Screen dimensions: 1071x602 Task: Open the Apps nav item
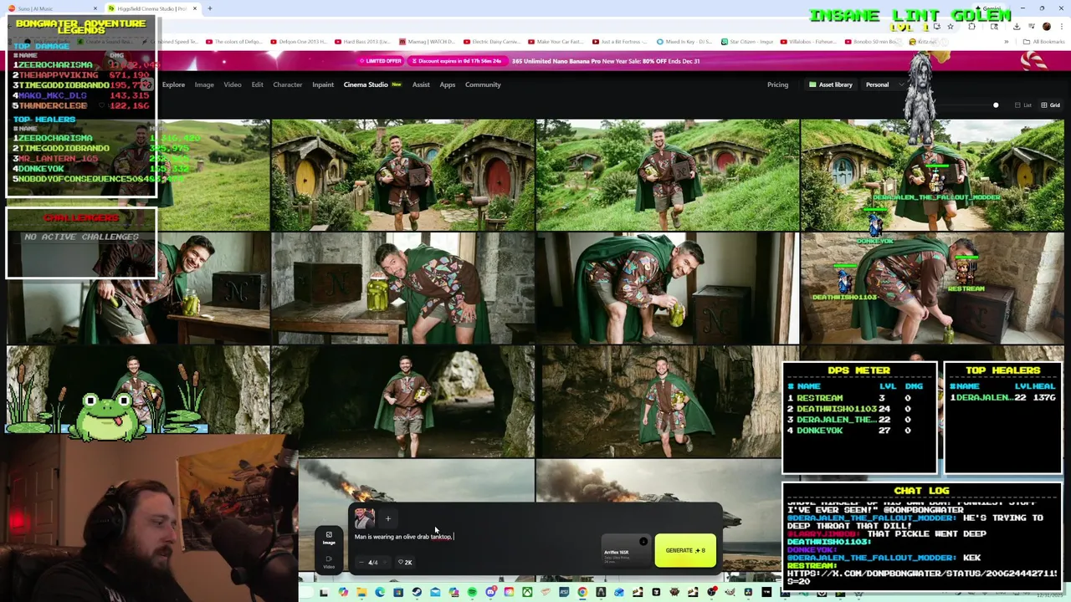coord(448,84)
